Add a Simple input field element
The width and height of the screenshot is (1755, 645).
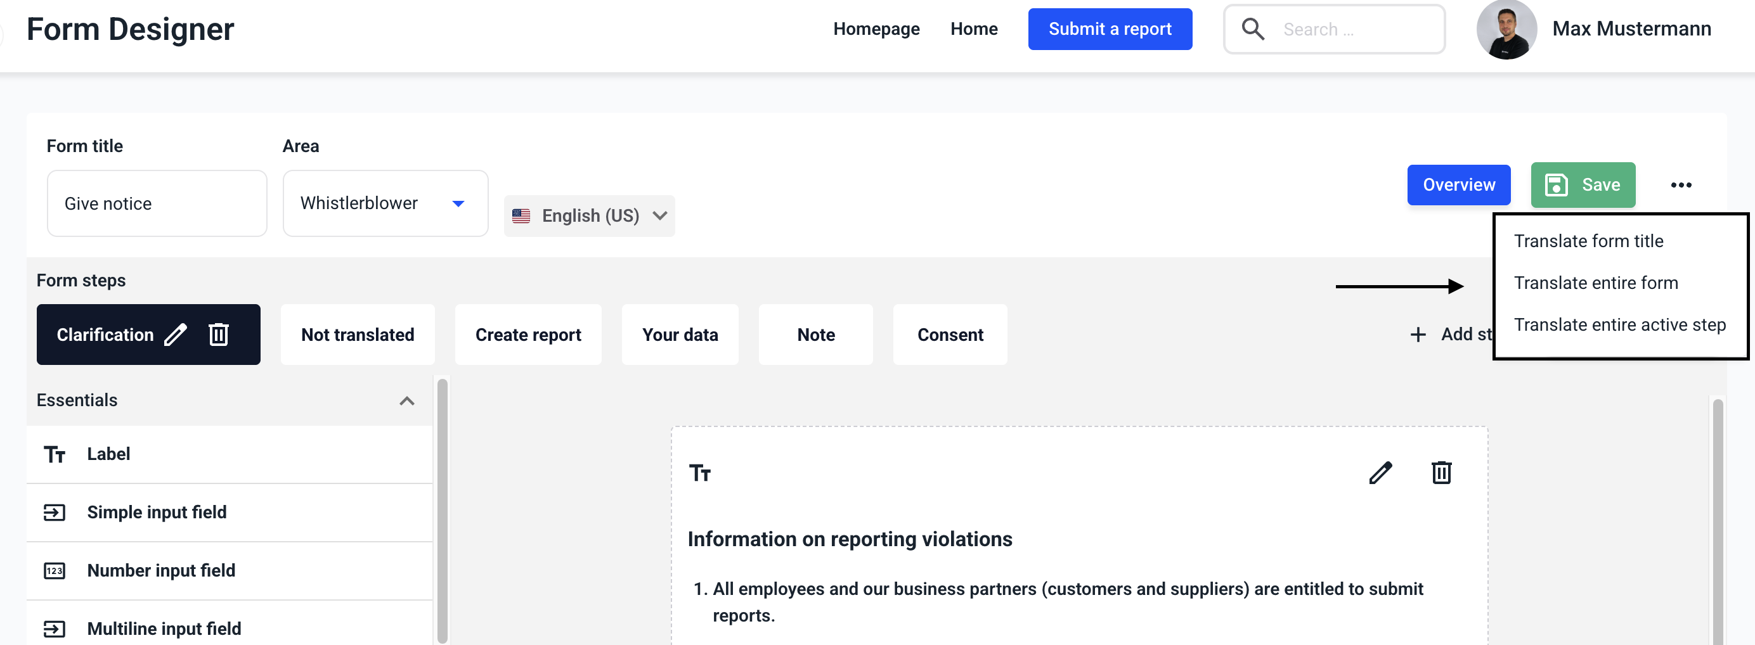[157, 512]
